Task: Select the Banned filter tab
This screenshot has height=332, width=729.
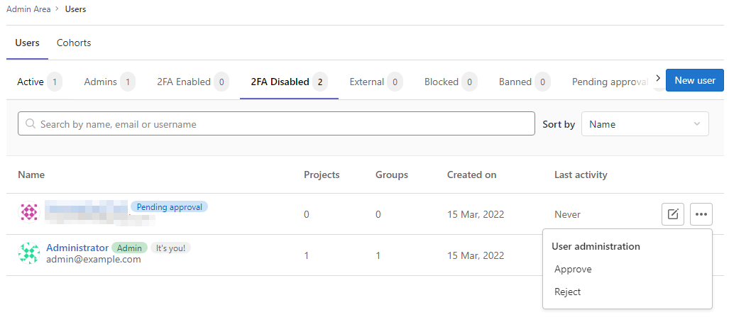Action: coord(525,82)
